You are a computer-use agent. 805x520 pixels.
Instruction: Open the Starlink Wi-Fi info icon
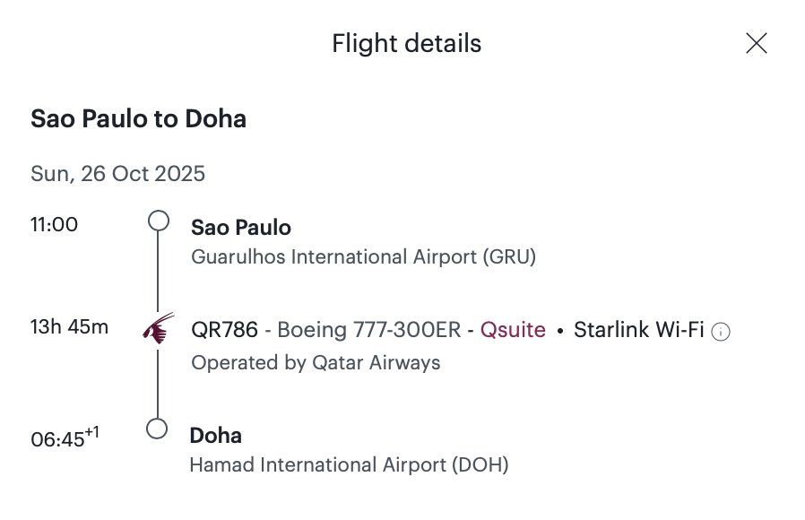coord(721,332)
